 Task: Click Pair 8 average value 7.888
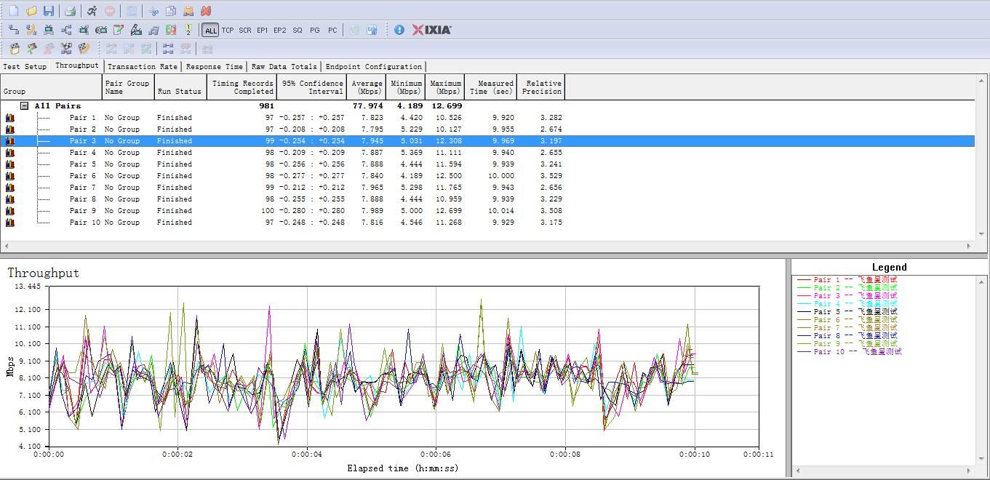pos(372,199)
